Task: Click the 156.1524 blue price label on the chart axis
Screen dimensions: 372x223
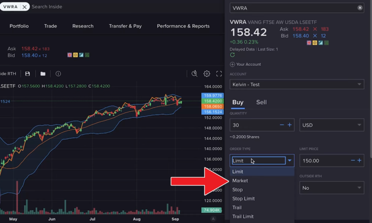Action: [213, 112]
